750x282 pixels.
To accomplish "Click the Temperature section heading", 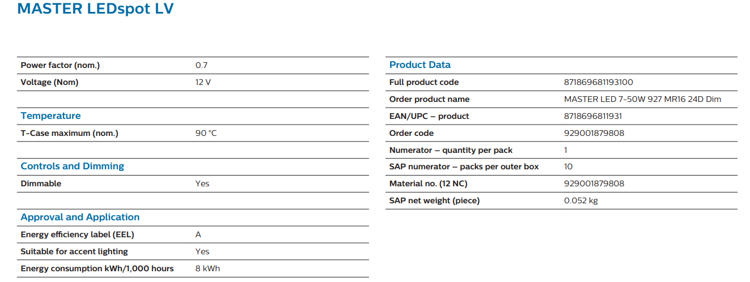I will (50, 116).
